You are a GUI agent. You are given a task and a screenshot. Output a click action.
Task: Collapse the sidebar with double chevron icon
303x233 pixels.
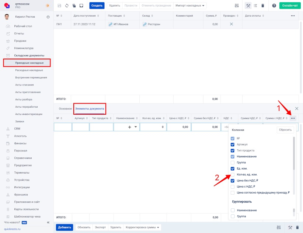(x=48, y=223)
